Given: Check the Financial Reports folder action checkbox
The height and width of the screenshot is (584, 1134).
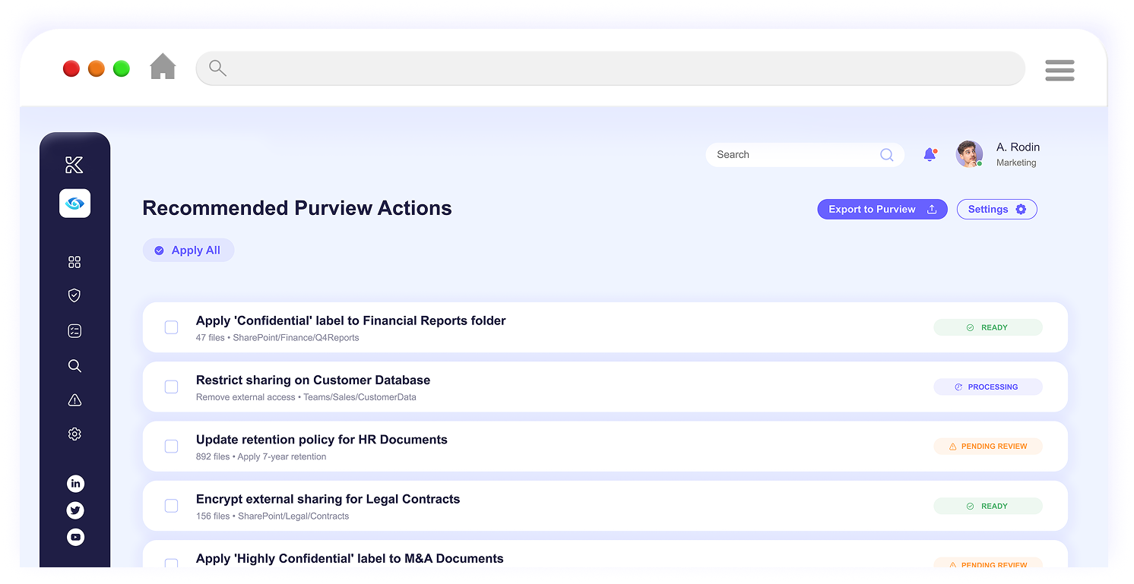Looking at the screenshot, I should [x=172, y=327].
